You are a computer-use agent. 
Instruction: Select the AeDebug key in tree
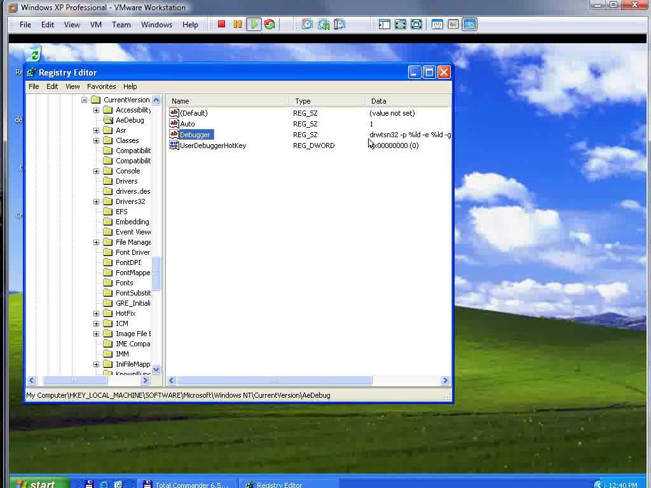(130, 120)
